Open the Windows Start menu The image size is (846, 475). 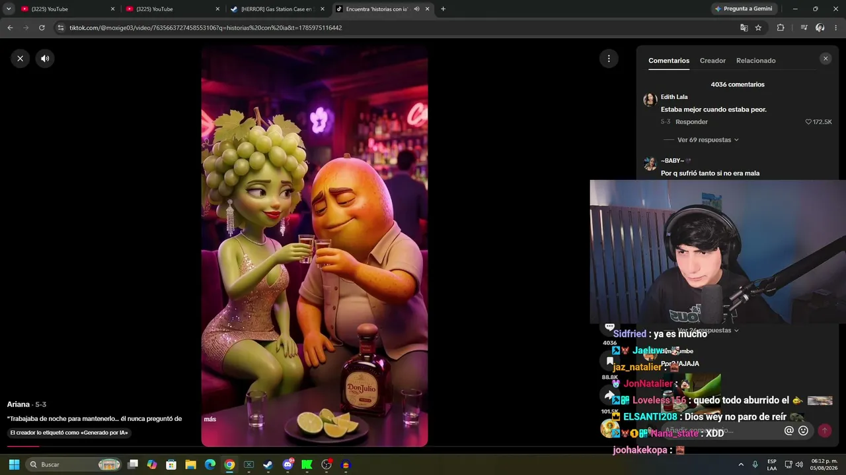[x=14, y=464]
